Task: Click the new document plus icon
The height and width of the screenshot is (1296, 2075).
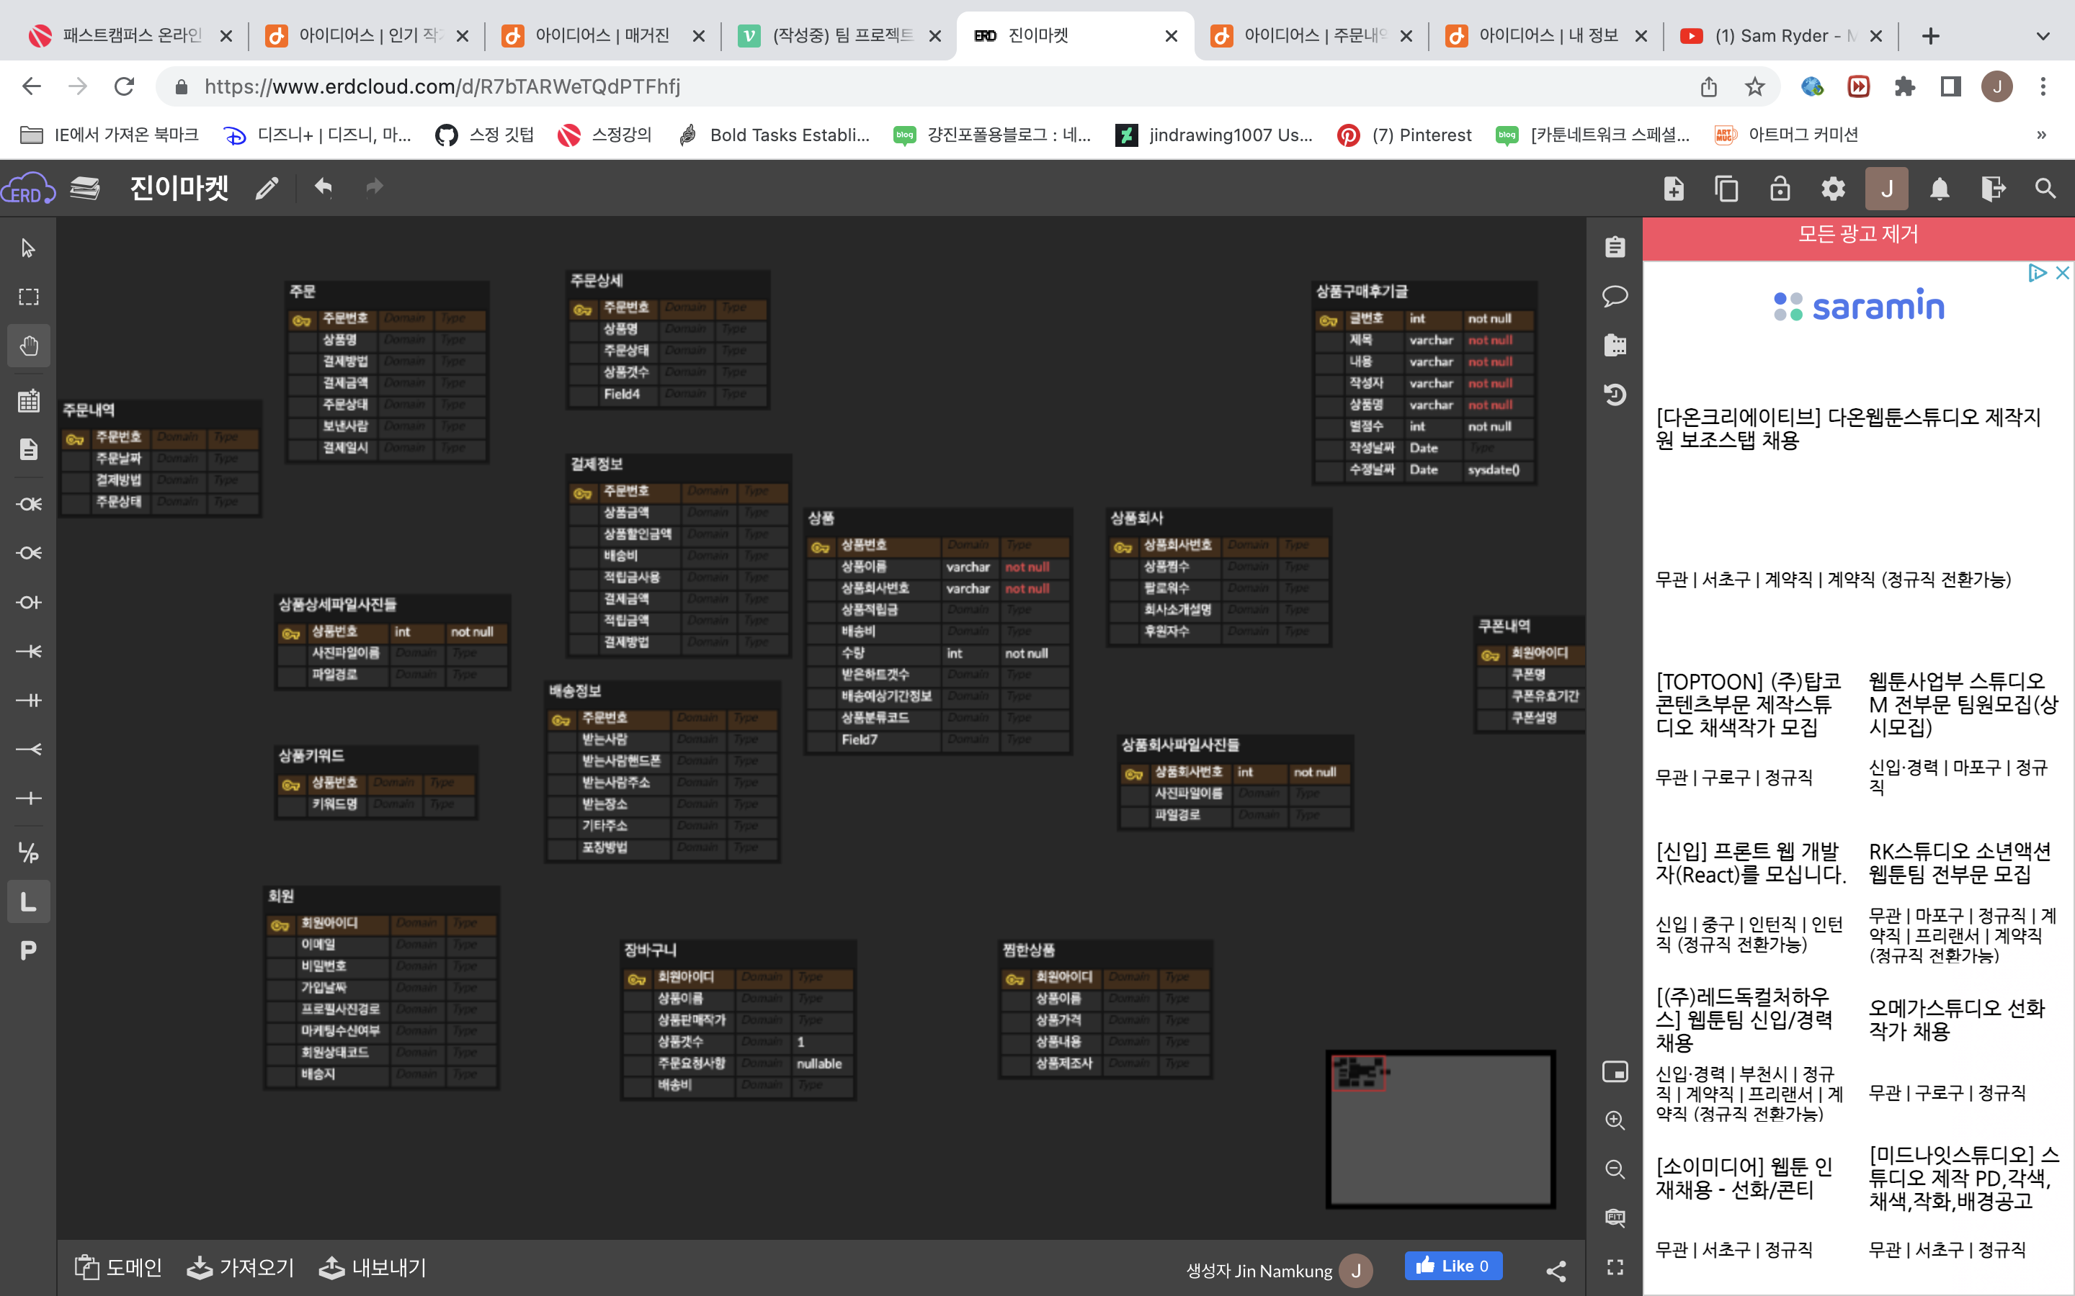Action: pyautogui.click(x=1674, y=189)
